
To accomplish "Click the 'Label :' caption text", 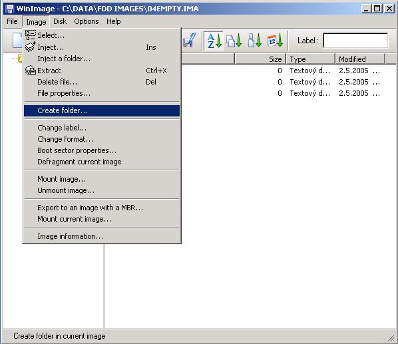I will click(307, 41).
